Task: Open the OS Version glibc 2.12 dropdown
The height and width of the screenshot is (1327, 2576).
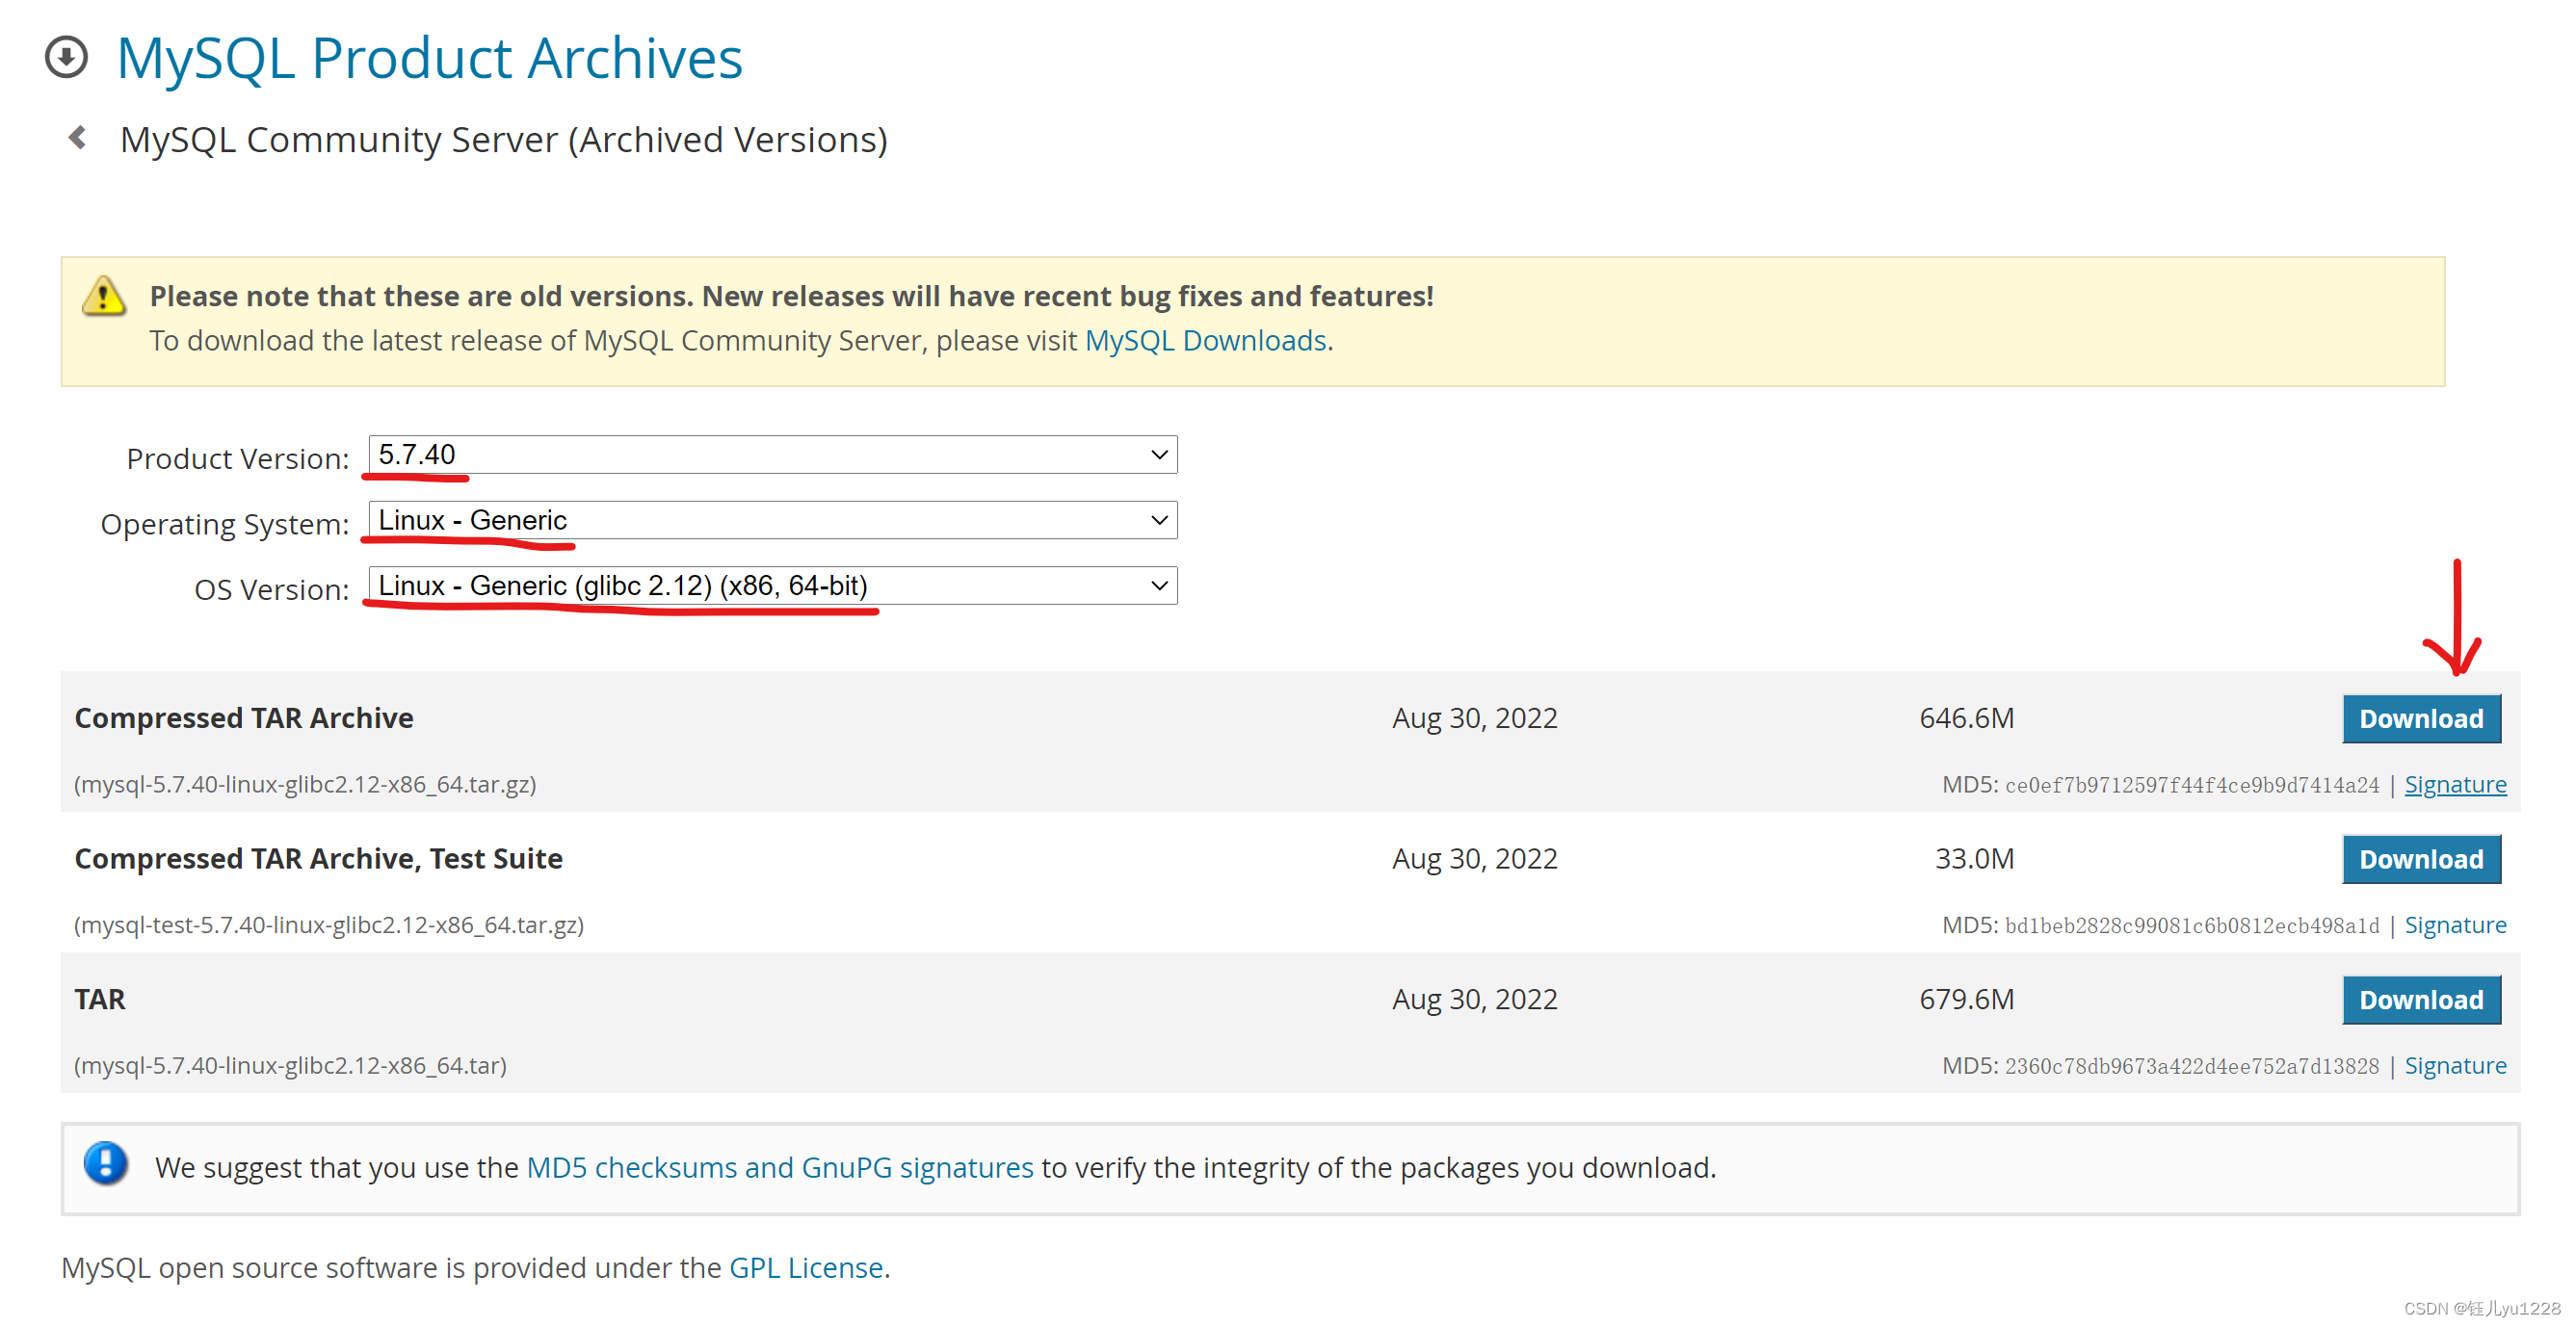Action: tap(772, 586)
